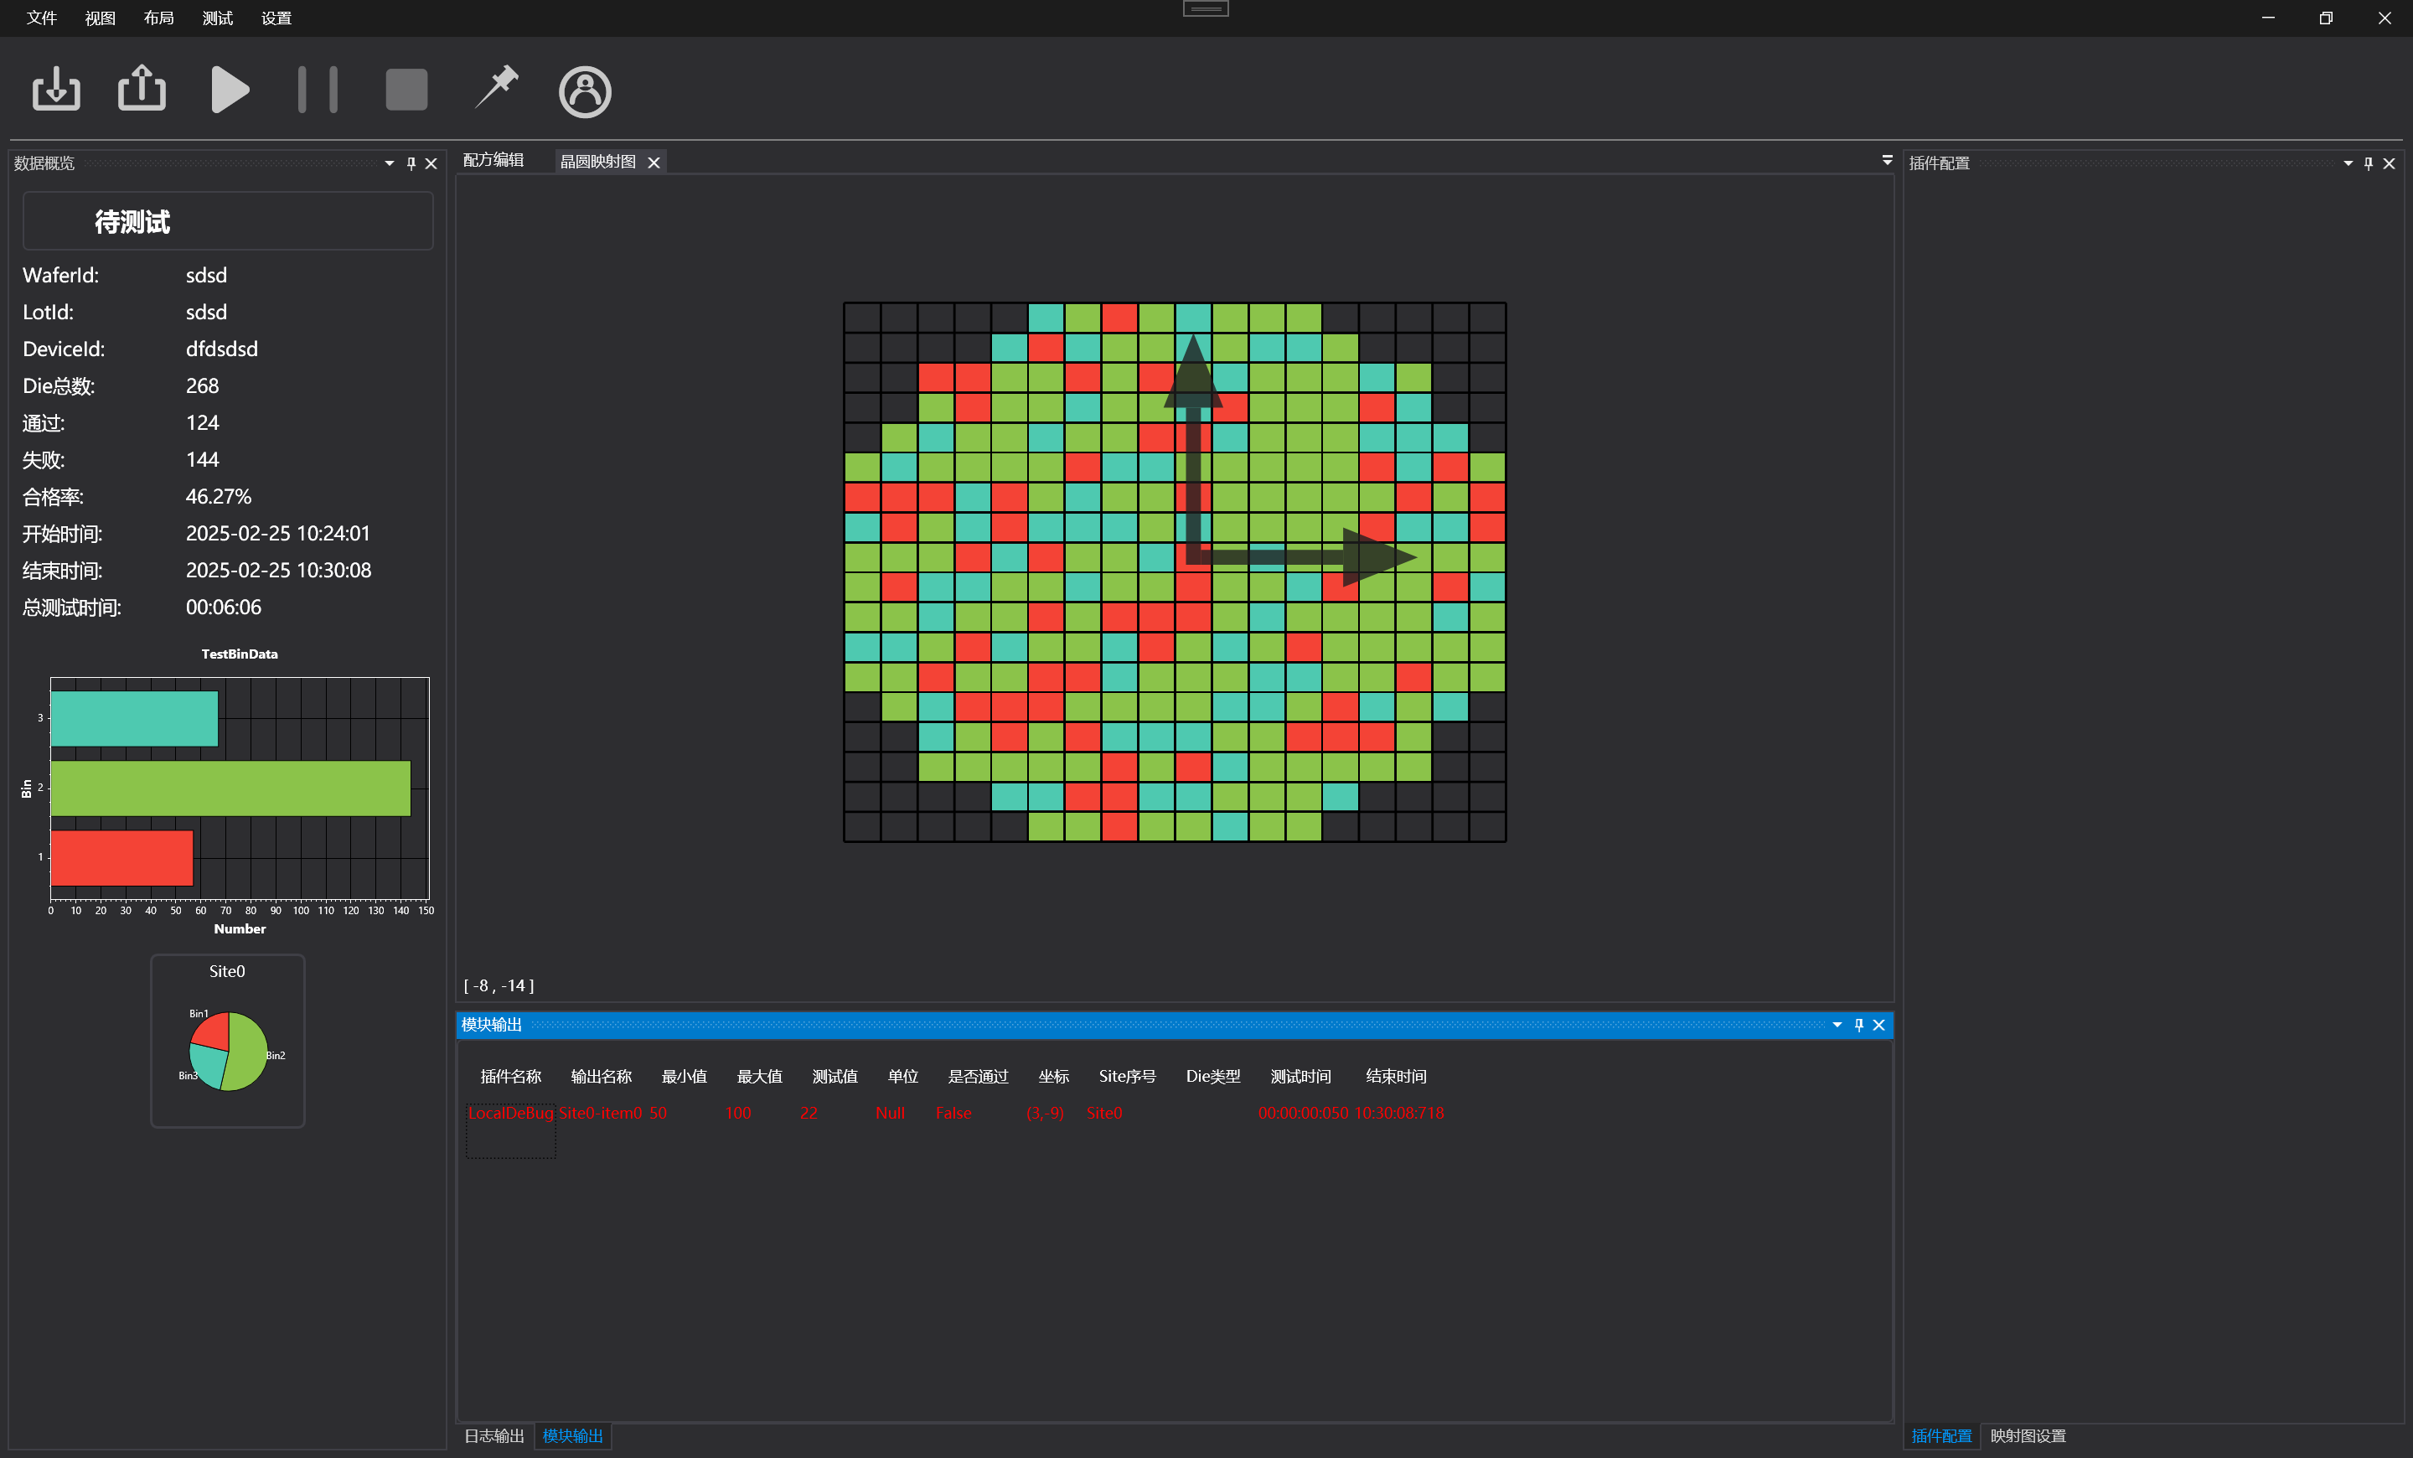Open the 测试 menu

[219, 18]
